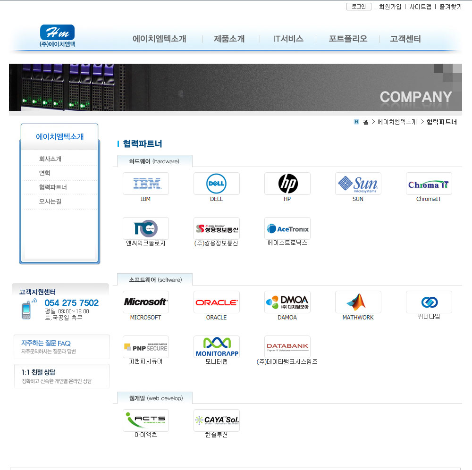Click the (주)데이타뱅크시스템즈 label

coord(287,361)
